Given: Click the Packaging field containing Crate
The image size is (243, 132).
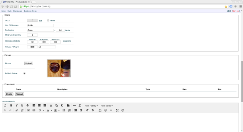Looking at the screenshot, I should click(x=40, y=30).
